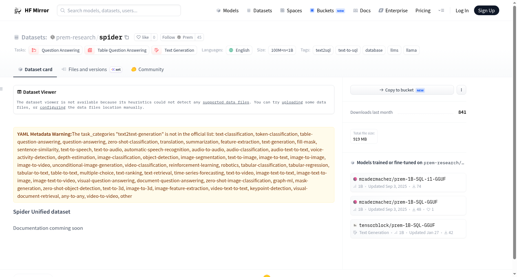Open the Community tab
Image resolution: width=517 pixels, height=277 pixels.
(147, 69)
